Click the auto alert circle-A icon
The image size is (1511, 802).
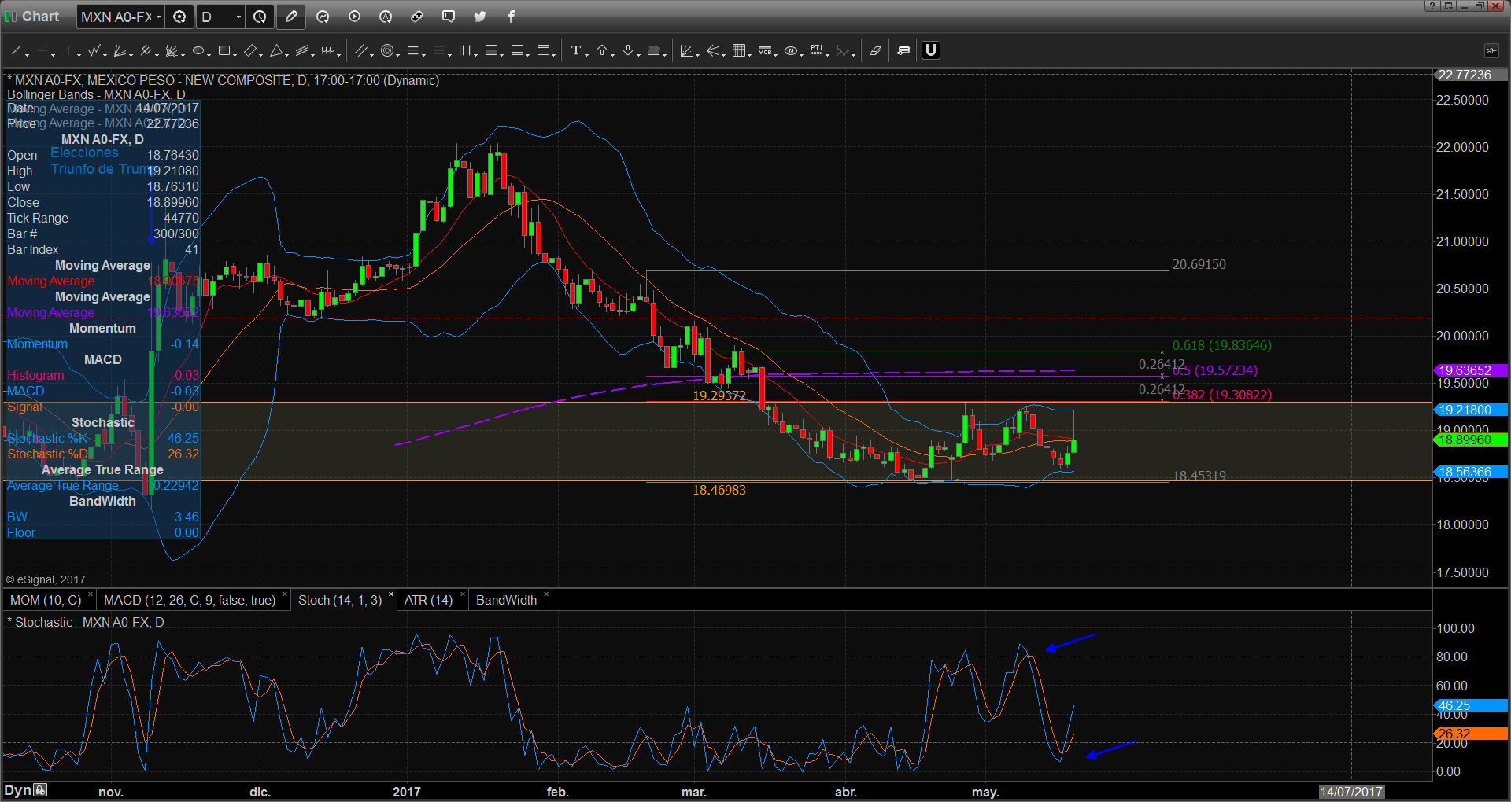(x=386, y=17)
